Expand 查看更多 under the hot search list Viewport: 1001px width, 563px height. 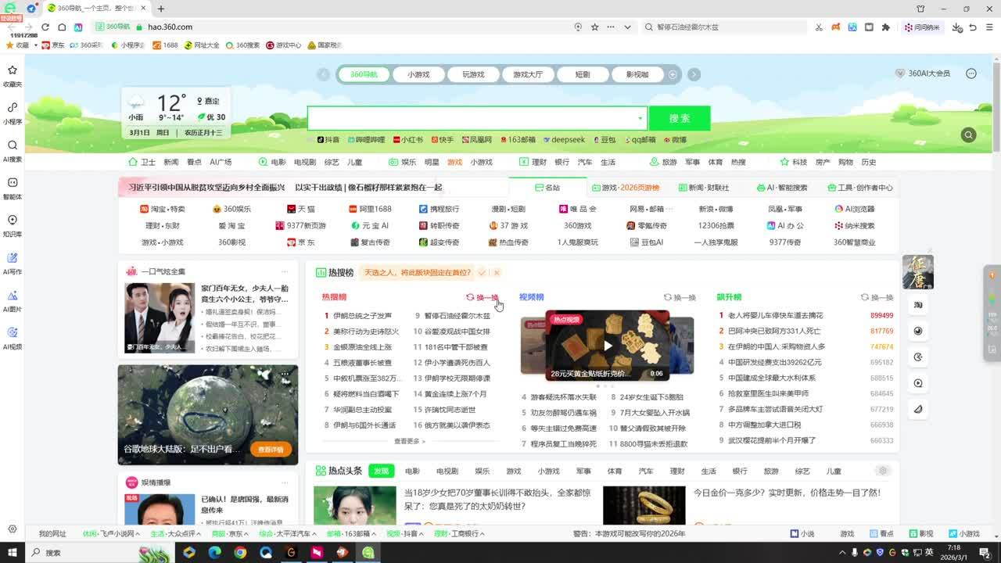(409, 441)
